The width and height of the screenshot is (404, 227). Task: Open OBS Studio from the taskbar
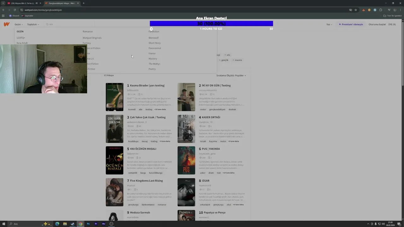(111, 224)
